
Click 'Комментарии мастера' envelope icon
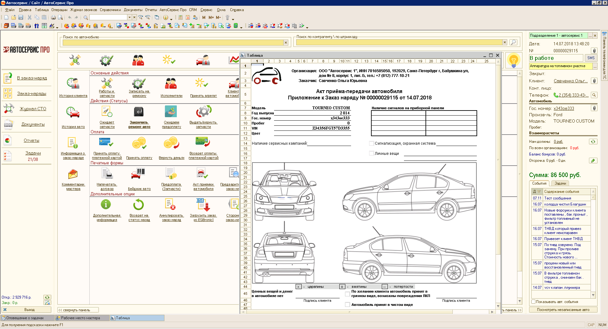click(x=73, y=174)
